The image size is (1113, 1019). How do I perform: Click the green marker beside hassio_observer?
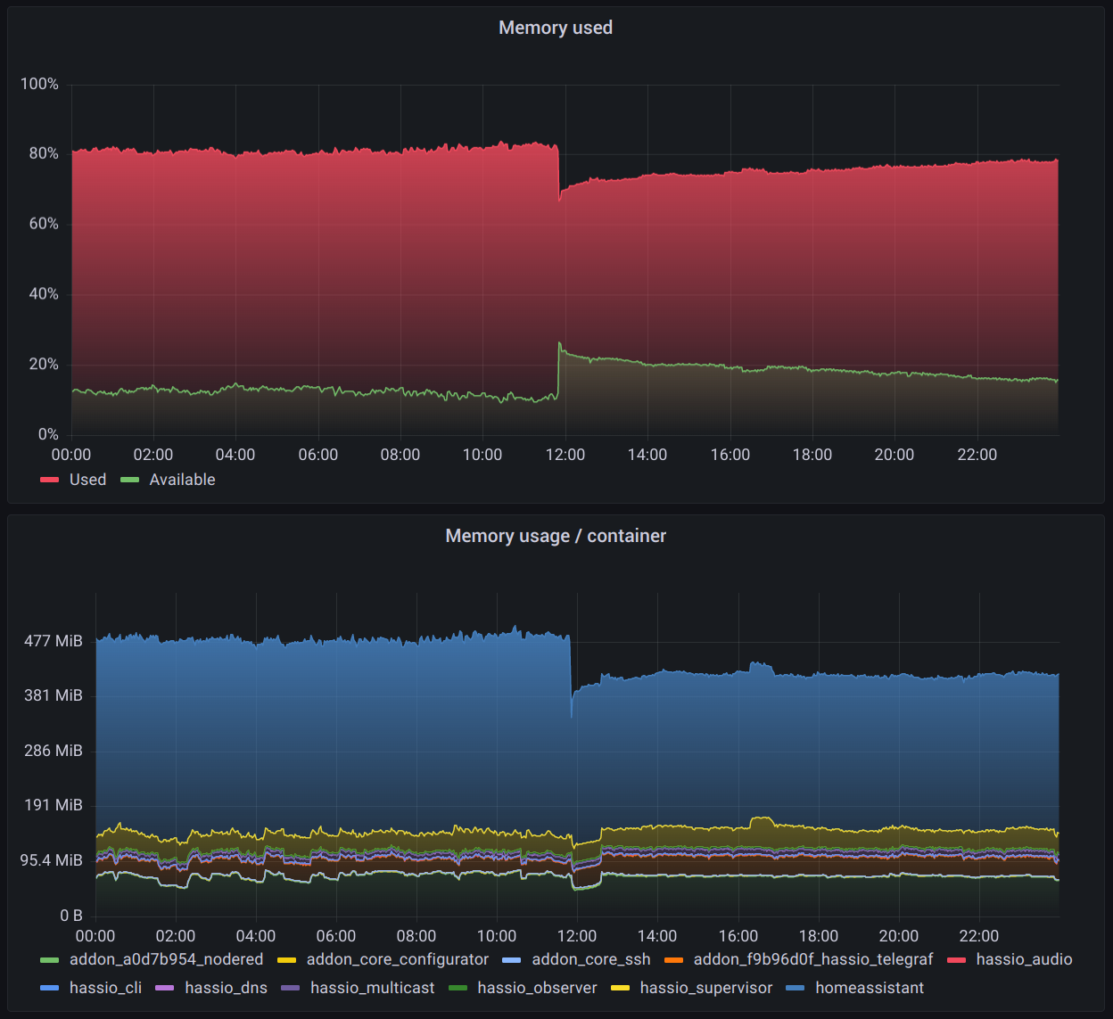click(x=458, y=988)
